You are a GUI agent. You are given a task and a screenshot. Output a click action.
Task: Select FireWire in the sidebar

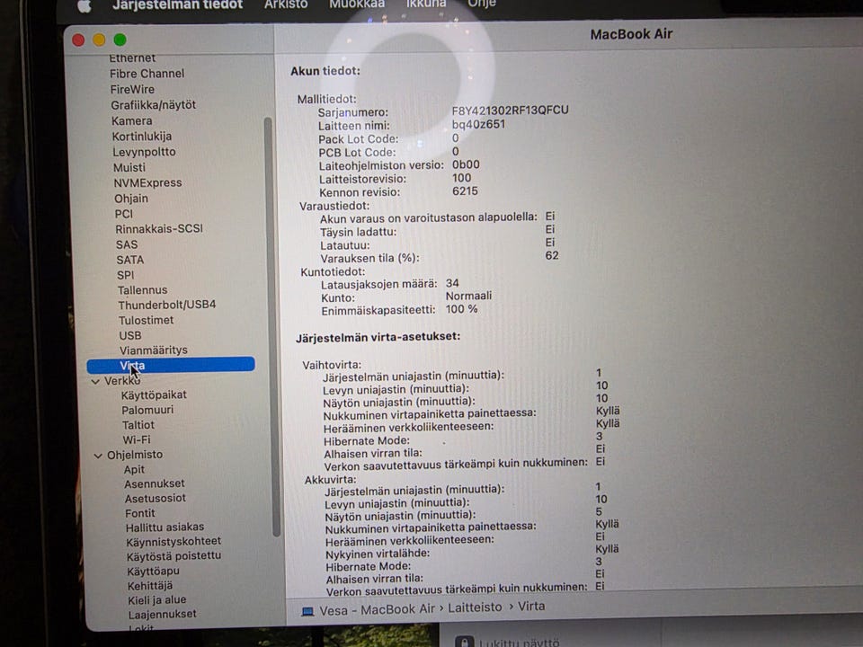click(132, 89)
